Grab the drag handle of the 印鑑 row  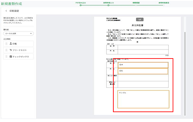7,44
